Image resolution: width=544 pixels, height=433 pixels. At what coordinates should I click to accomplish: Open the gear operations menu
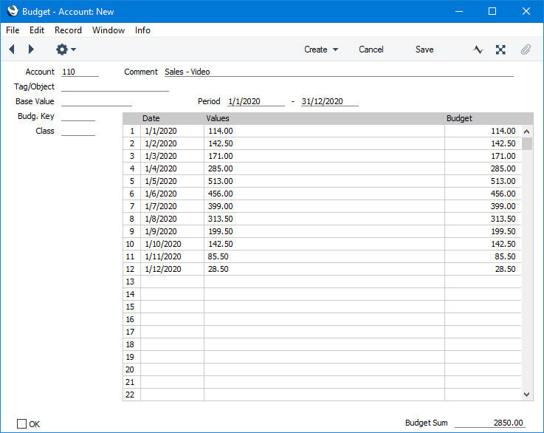(65, 50)
